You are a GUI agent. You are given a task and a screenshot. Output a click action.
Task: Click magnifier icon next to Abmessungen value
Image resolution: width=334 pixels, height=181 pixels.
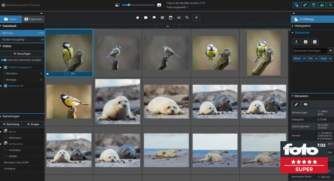(x=319, y=111)
